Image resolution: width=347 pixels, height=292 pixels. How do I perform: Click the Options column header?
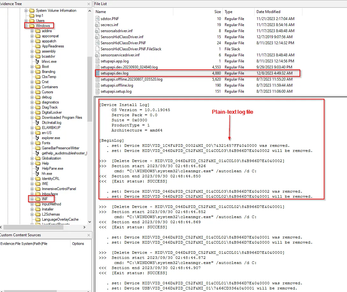coord(78,244)
